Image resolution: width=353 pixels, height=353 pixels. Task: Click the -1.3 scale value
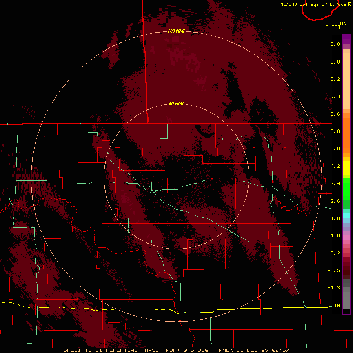click(334, 288)
